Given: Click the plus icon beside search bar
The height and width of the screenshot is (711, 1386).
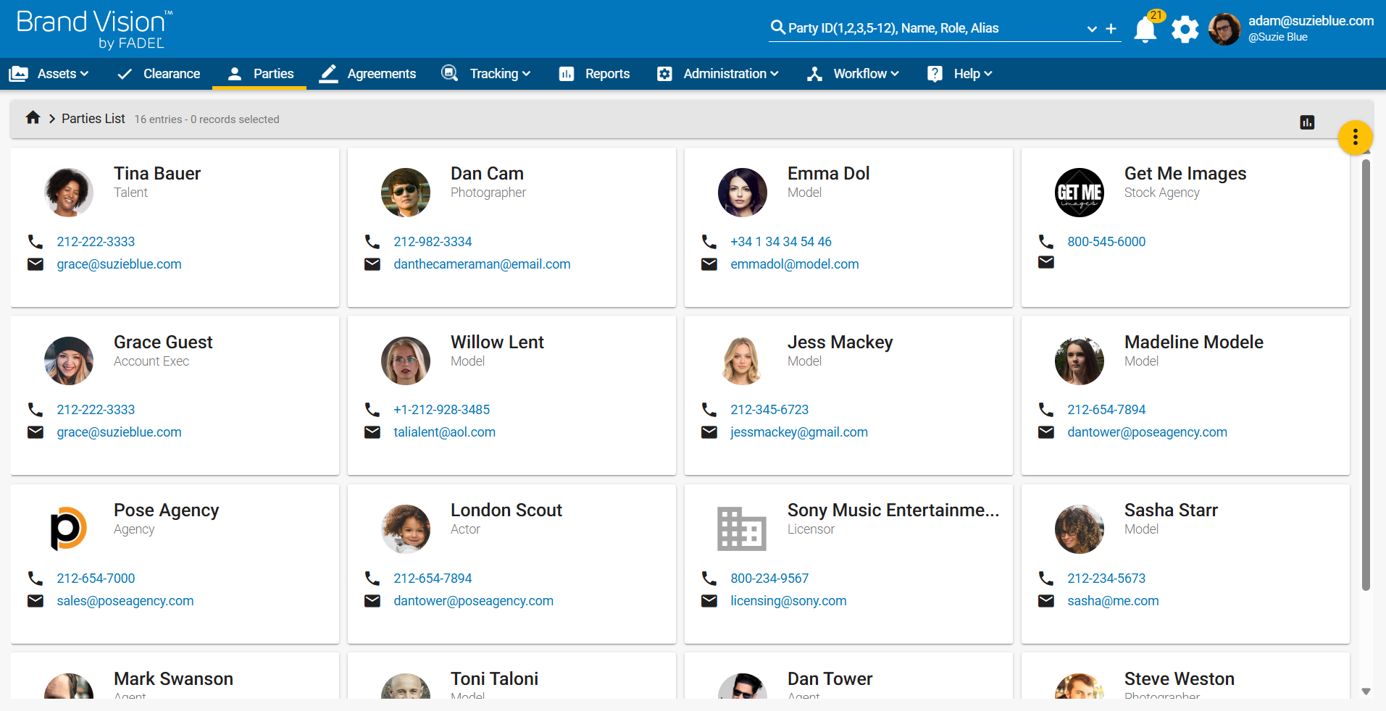Looking at the screenshot, I should pos(1111,29).
